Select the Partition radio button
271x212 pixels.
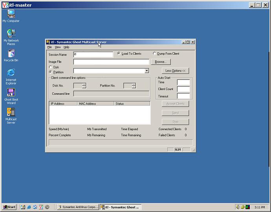coord(50,72)
